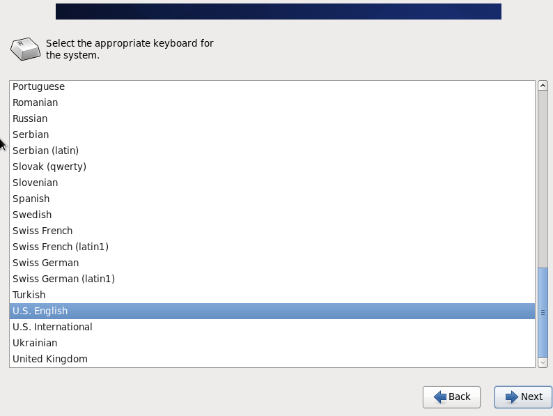Click the Next button's arrow icon
The image size is (553, 416).
(511, 397)
